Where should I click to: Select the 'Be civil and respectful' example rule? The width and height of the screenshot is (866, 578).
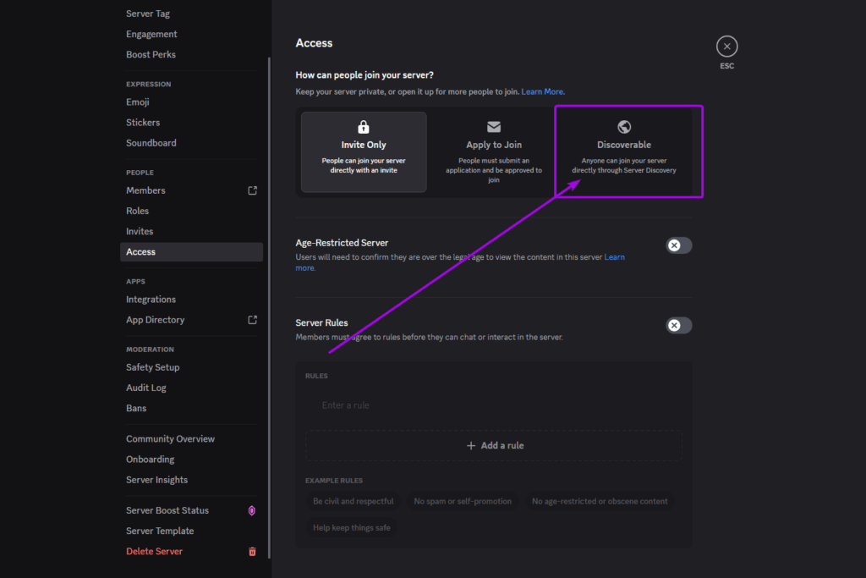(353, 500)
